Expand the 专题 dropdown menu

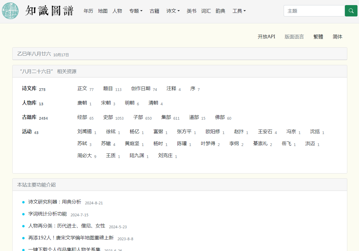pos(136,11)
